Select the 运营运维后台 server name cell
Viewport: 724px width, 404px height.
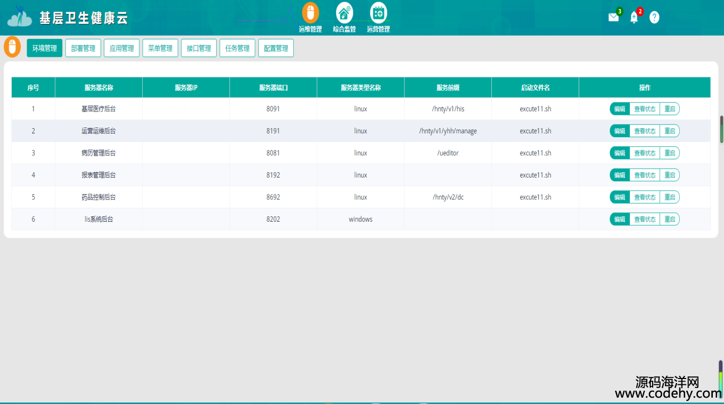click(x=98, y=131)
